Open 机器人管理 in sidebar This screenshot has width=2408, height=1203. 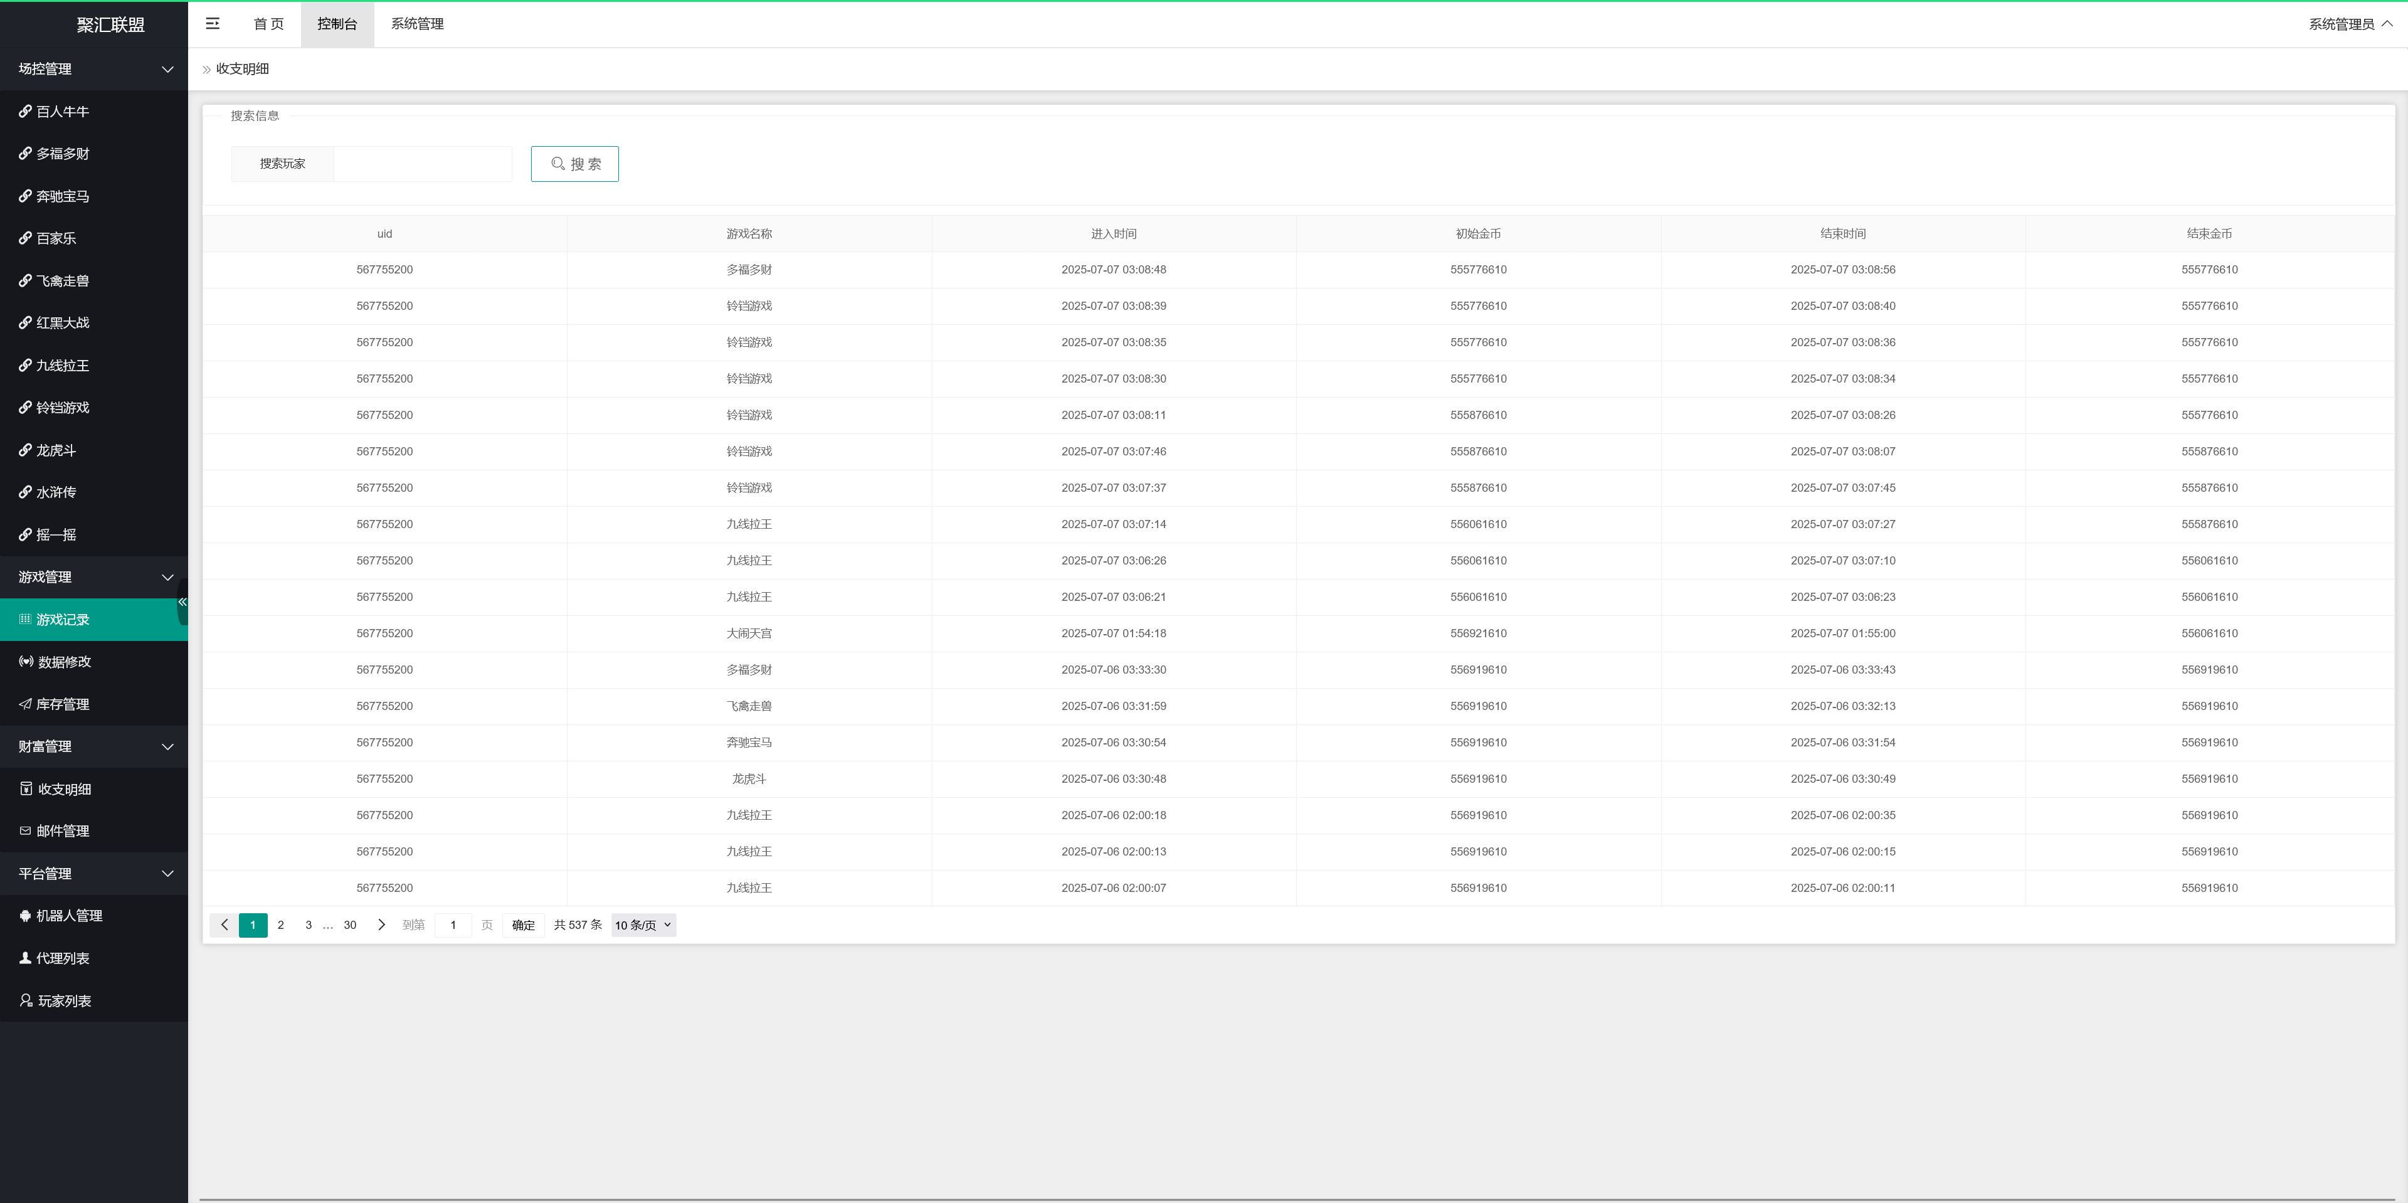[x=68, y=916]
